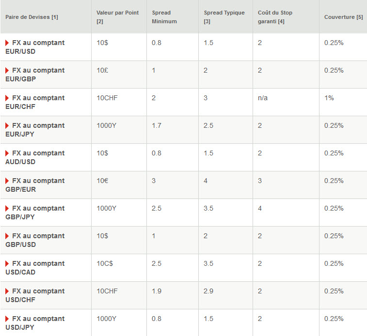This screenshot has width=367, height=336.
Task: Expand the GBP/EUR row arrow
Action: (x=7, y=181)
